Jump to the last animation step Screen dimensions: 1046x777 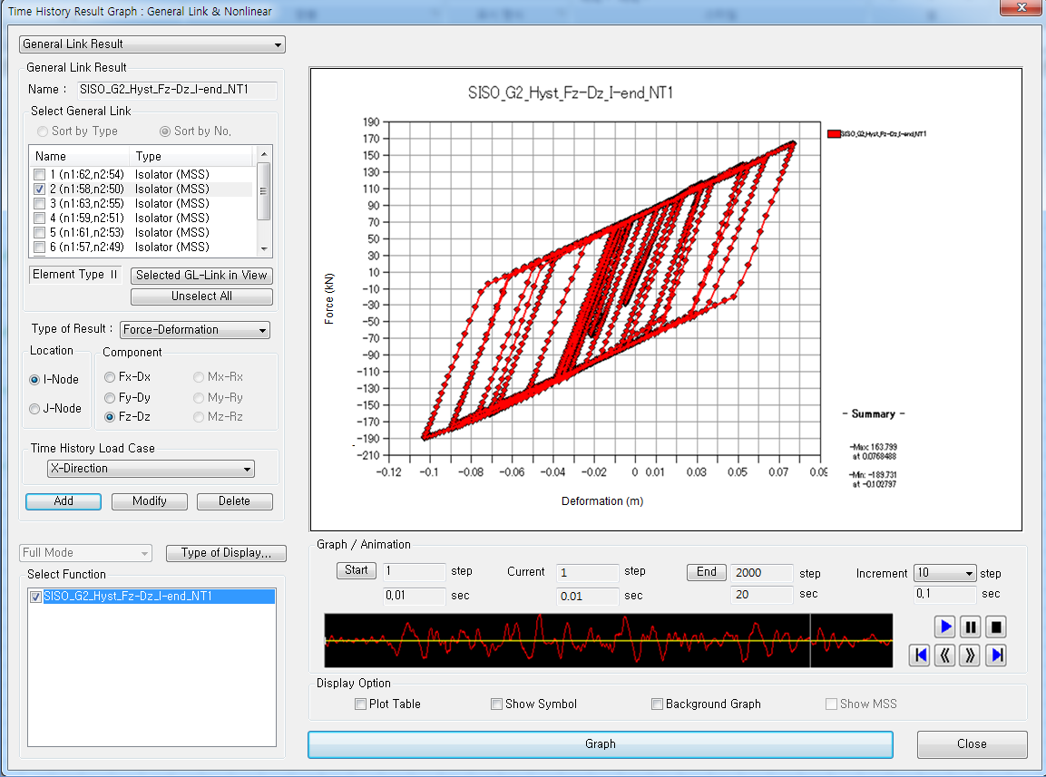(x=995, y=655)
